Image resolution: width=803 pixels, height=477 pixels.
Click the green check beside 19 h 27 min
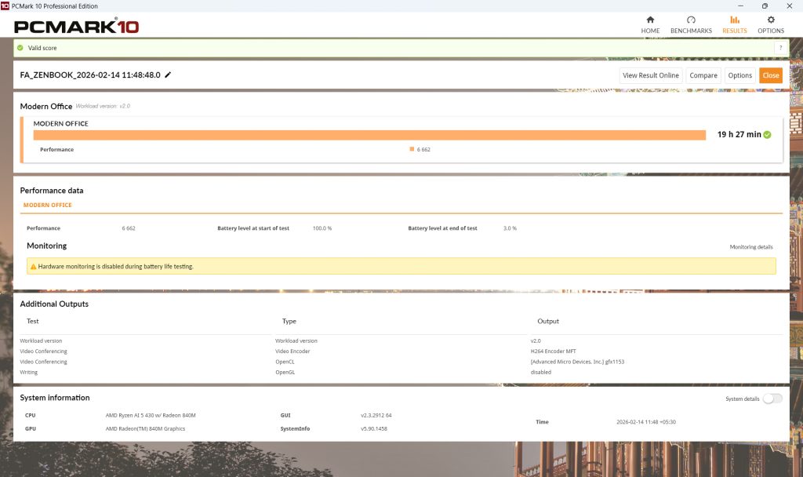768,135
